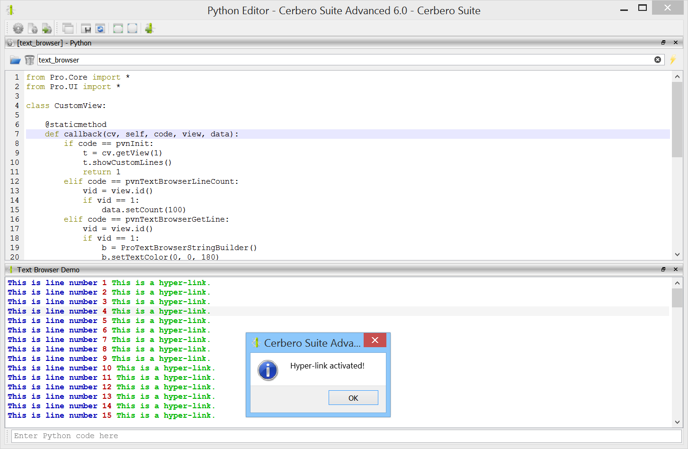Viewport: 688px width, 449px height.
Task: Close the Cerbero Suite main window
Action: point(668,8)
